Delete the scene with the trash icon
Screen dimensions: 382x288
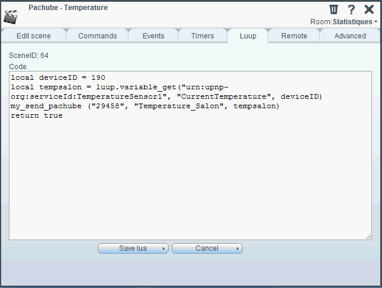333,9
